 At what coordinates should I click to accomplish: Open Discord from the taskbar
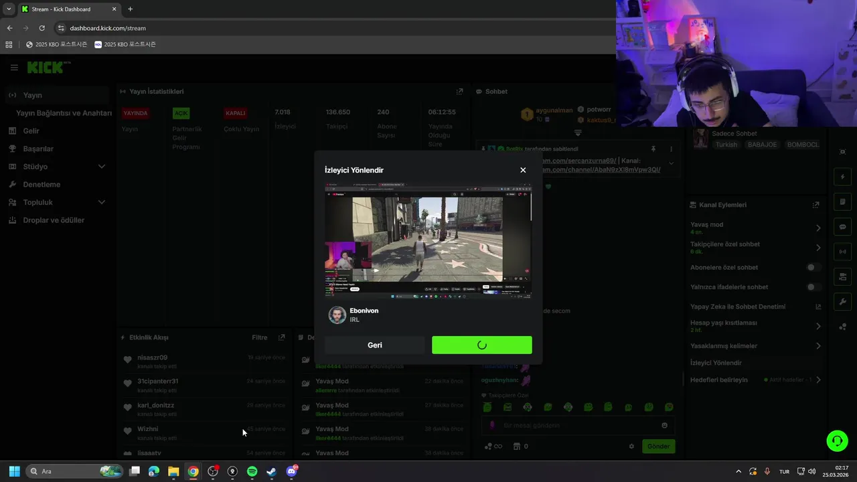(x=291, y=471)
